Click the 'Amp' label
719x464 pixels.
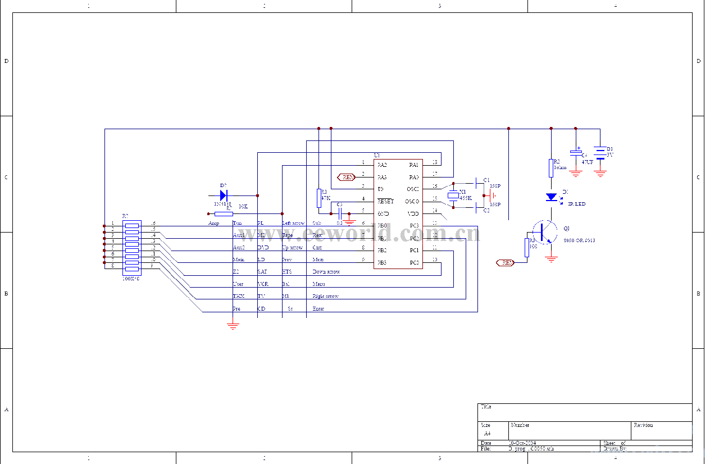click(x=214, y=223)
